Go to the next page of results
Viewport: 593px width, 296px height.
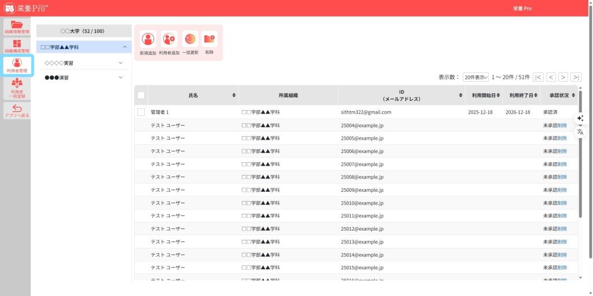coord(563,77)
